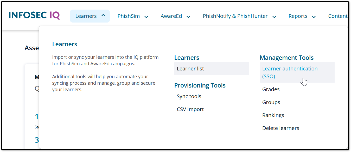
Task: Select Sync tools under Provisioning Tools
Action: point(189,96)
